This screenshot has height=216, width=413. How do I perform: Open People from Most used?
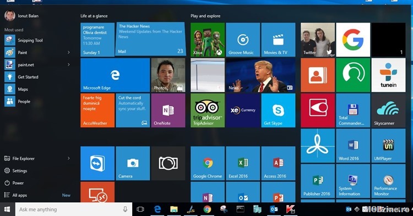coord(37,102)
